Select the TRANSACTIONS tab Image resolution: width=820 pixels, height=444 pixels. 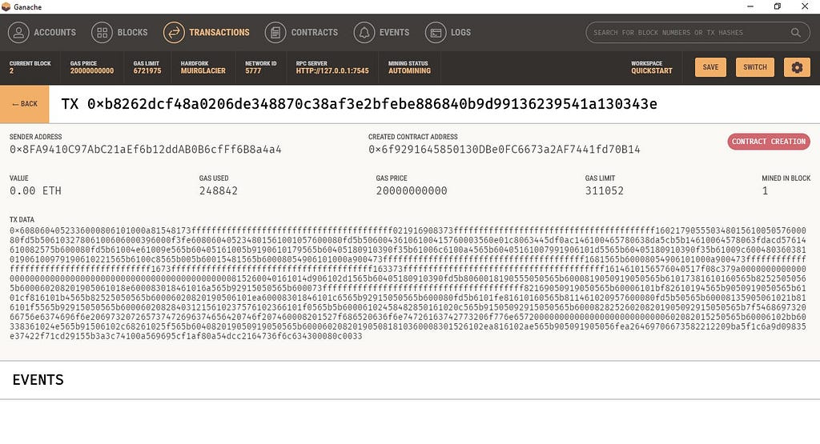click(x=219, y=32)
